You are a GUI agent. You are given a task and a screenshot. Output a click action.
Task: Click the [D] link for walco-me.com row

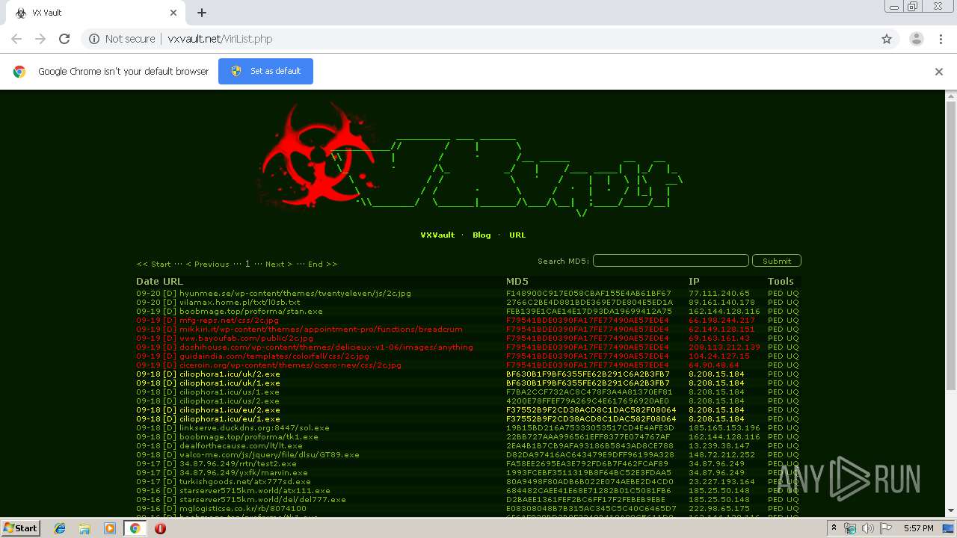click(169, 455)
